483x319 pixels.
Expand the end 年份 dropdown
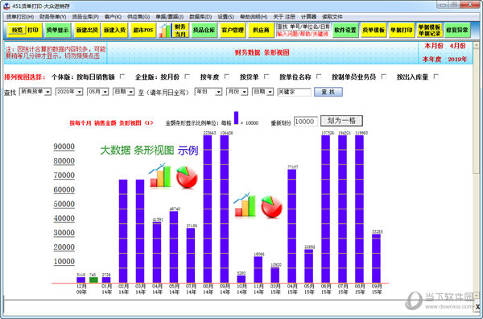point(208,92)
